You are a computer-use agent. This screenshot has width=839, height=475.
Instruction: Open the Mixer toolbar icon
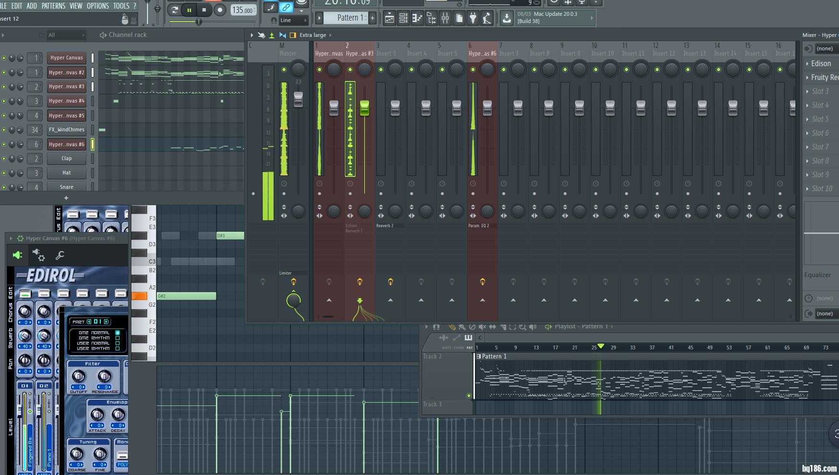(445, 19)
